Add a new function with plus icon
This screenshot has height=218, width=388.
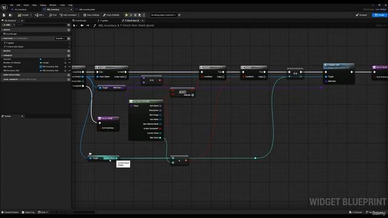(x=69, y=39)
